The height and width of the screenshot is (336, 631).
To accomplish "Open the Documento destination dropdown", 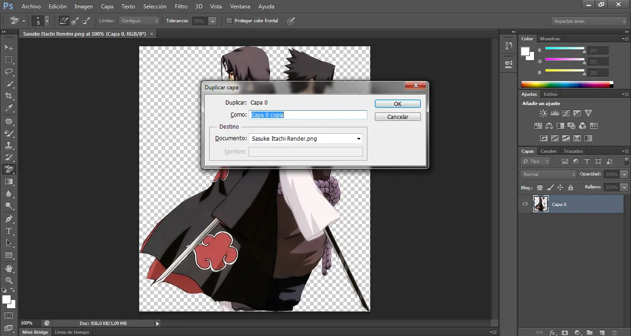I will coord(306,138).
